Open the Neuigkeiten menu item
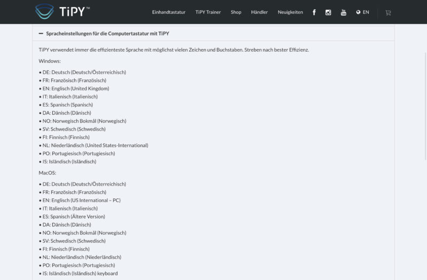Image resolution: width=427 pixels, height=280 pixels. 290,12
